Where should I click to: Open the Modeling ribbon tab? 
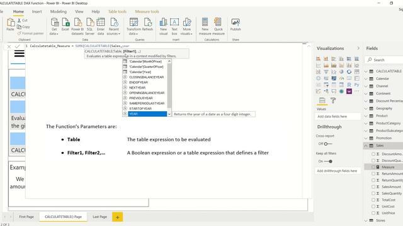click(x=59, y=11)
